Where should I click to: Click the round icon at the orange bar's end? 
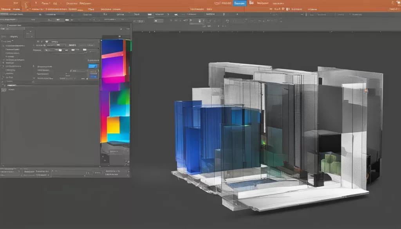pos(399,3)
